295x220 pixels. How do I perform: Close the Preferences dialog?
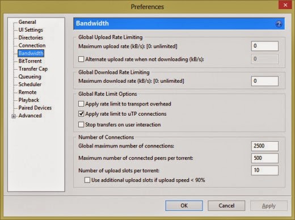[285, 5]
